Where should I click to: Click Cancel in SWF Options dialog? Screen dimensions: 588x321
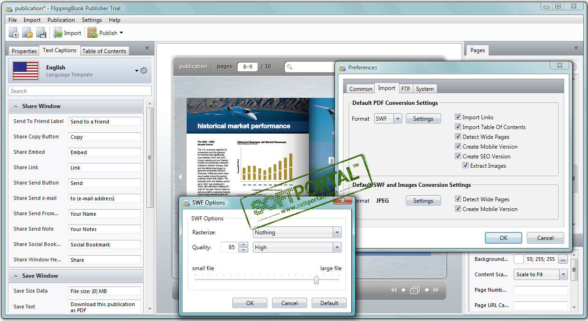[289, 303]
